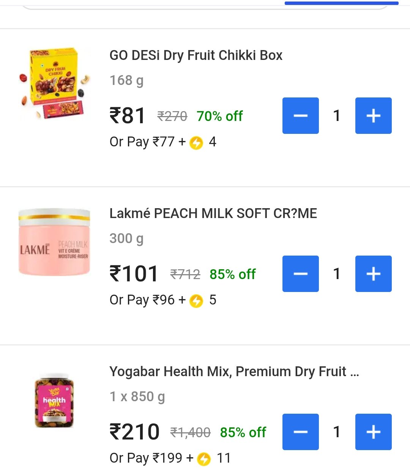Tap the 85% off label on Lakmé crème
The width and height of the screenshot is (410, 474).
(233, 274)
